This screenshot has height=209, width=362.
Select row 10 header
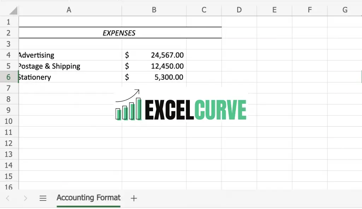8,121
